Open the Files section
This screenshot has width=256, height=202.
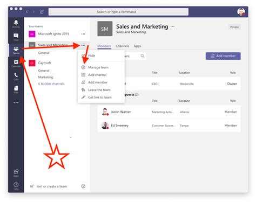[x=16, y=89]
